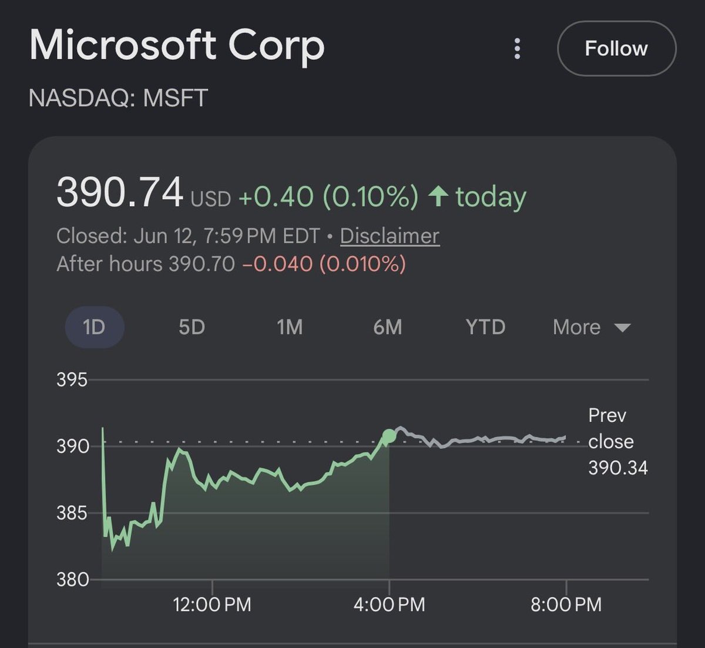Show the 6M chart range
The image size is (705, 648).
[388, 327]
